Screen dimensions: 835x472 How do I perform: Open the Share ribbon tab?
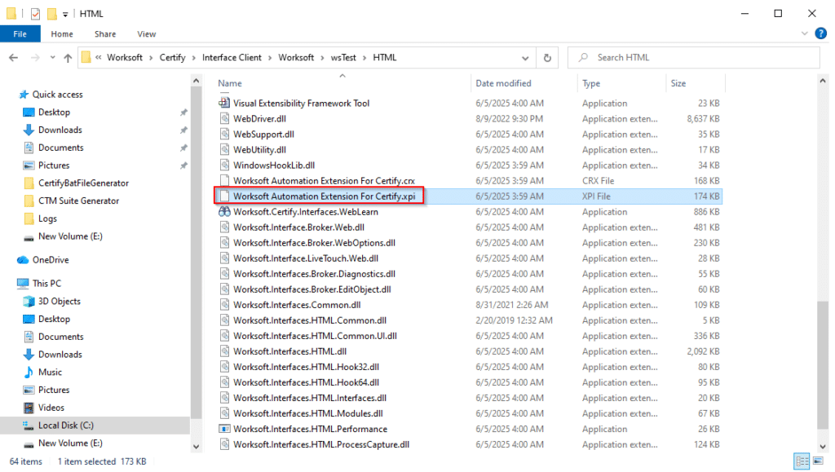(x=105, y=33)
